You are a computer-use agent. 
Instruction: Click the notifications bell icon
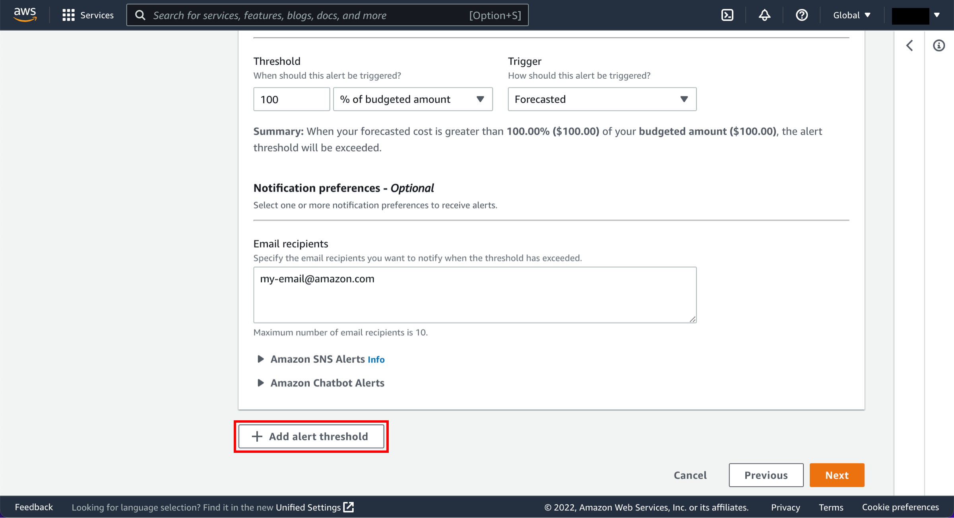(764, 15)
